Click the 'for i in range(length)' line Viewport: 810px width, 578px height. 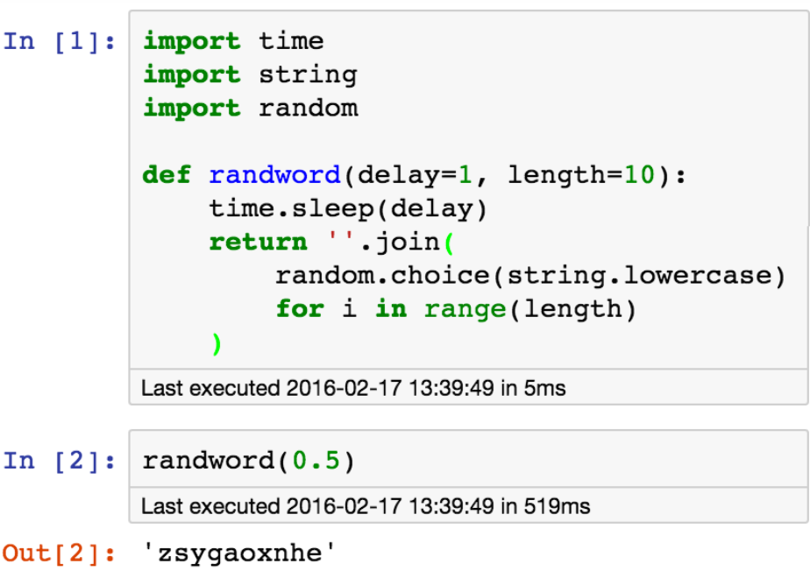pos(455,308)
